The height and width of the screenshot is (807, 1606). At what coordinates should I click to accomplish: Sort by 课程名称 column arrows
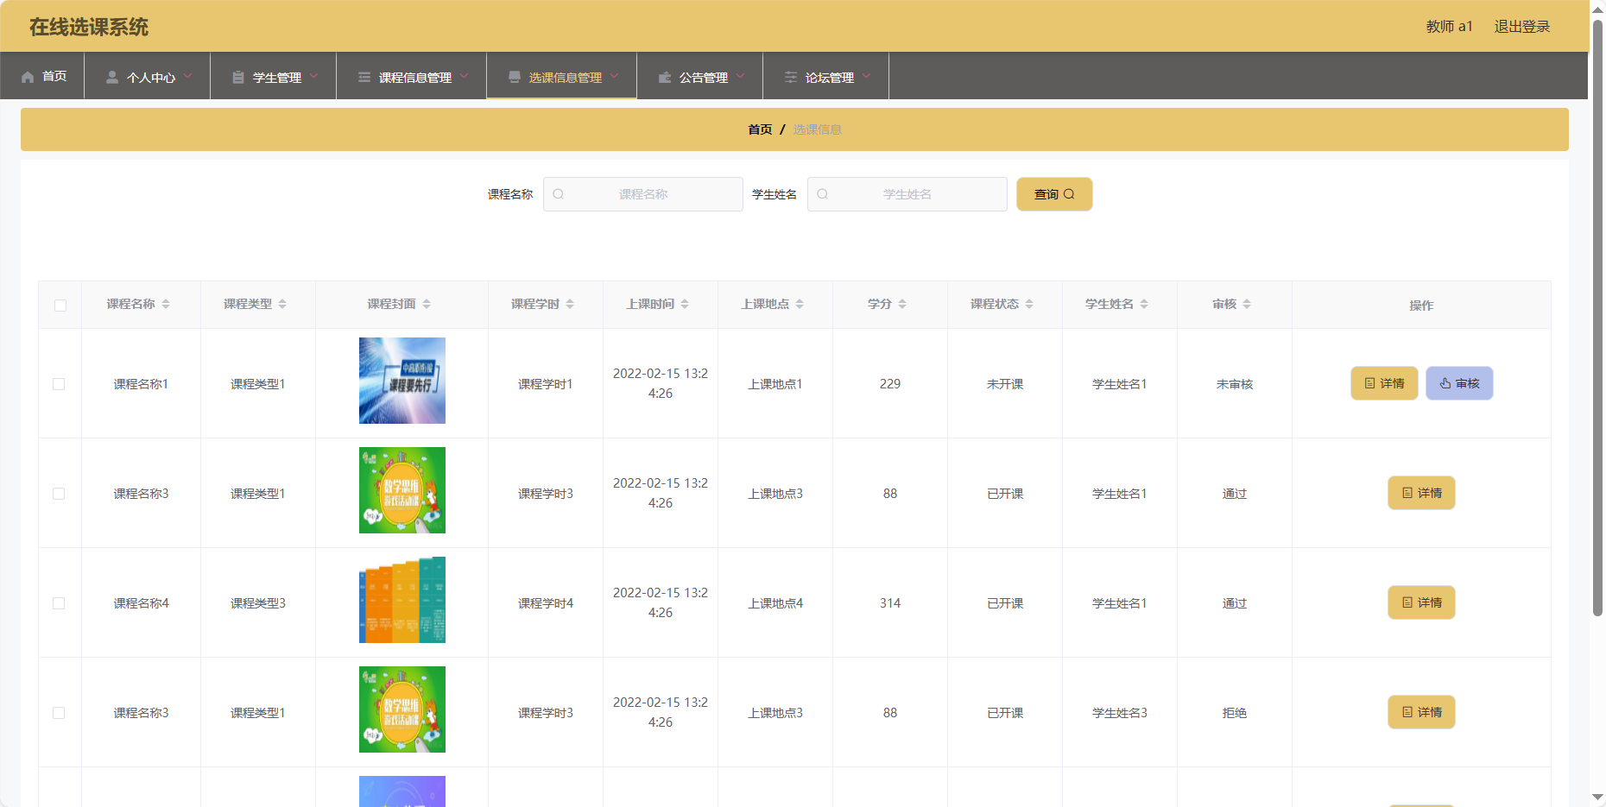[x=166, y=304]
